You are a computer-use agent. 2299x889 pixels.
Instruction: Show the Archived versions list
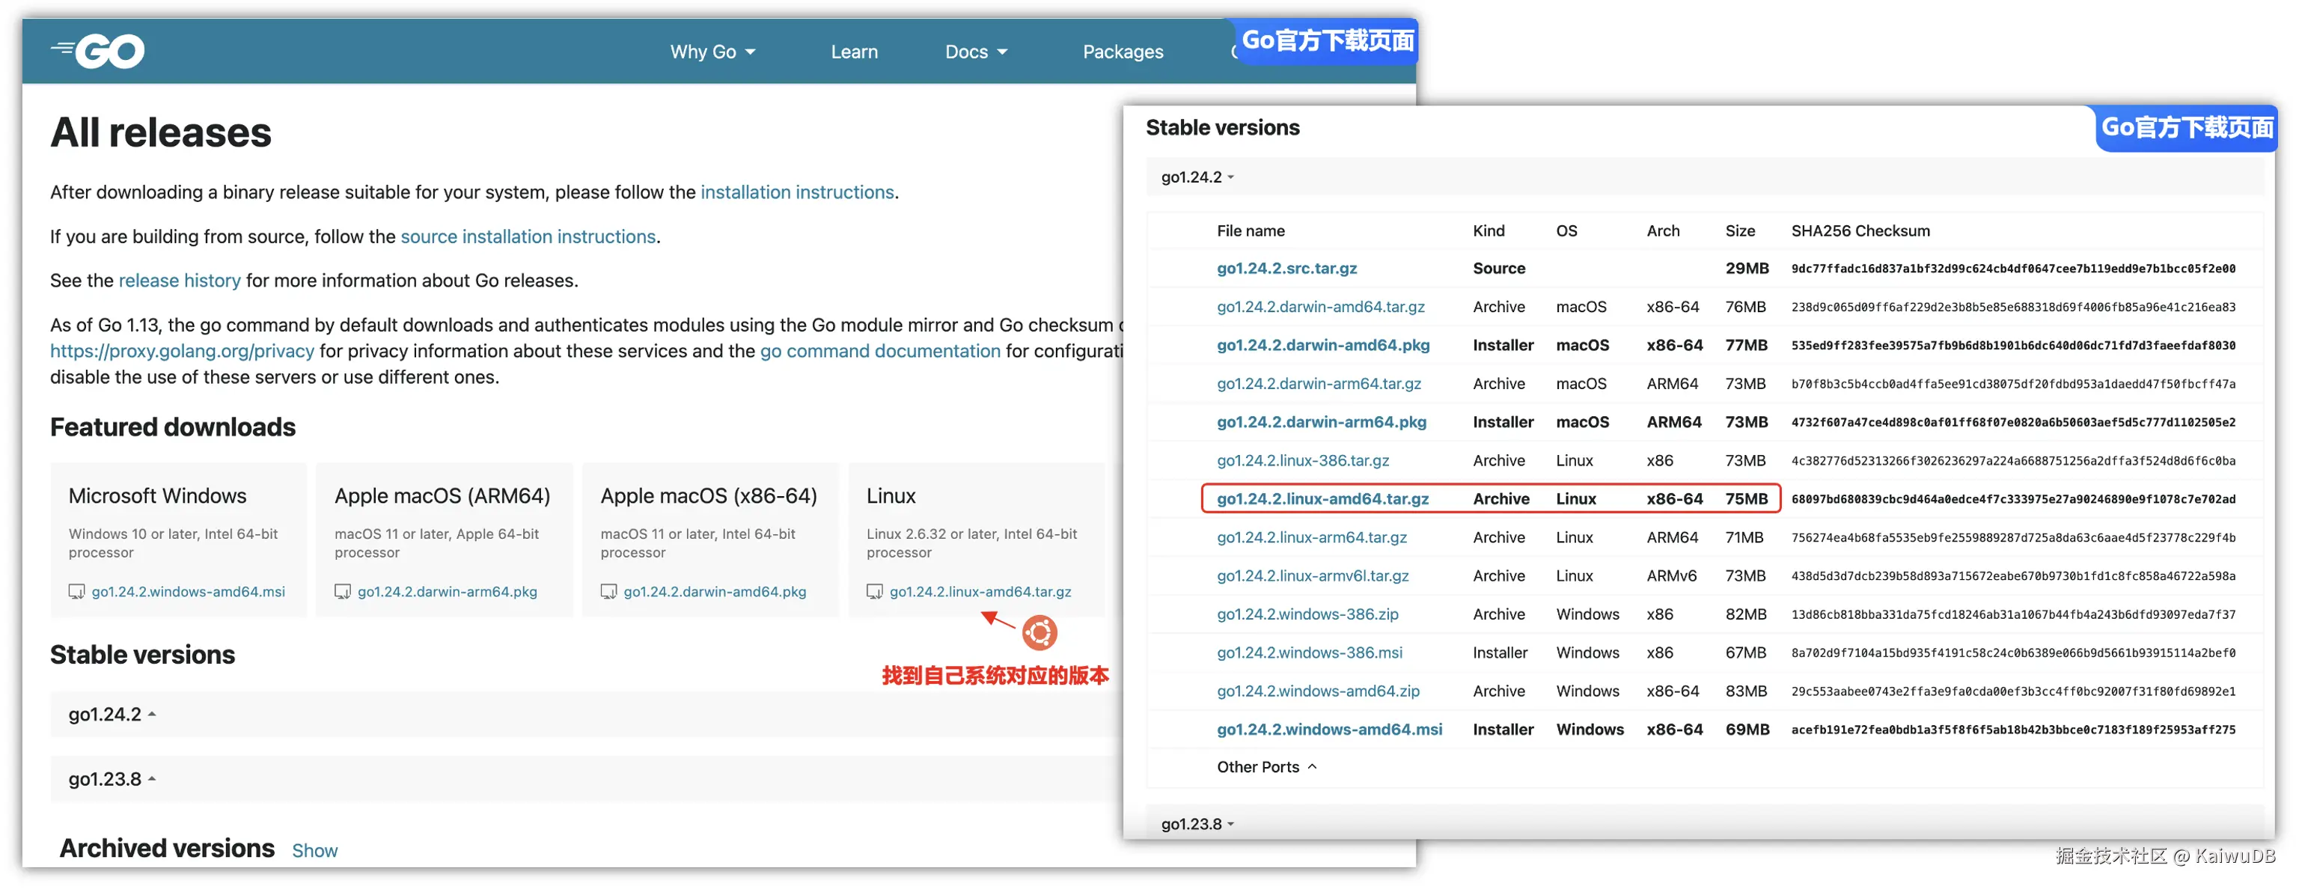tap(314, 851)
